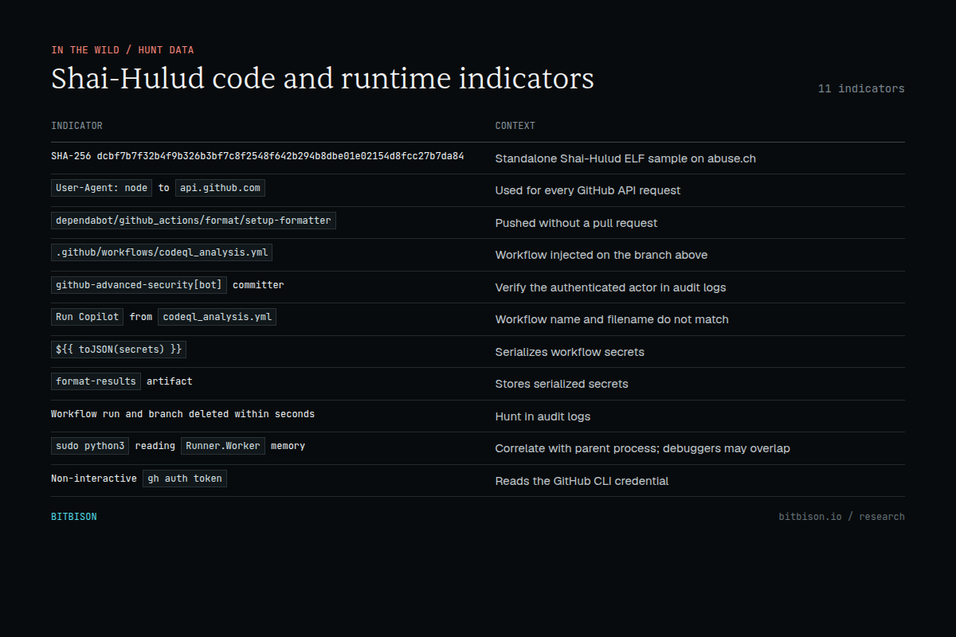
Task: Click 'Workflow injected on the branch above'
Action: pyautogui.click(x=601, y=255)
